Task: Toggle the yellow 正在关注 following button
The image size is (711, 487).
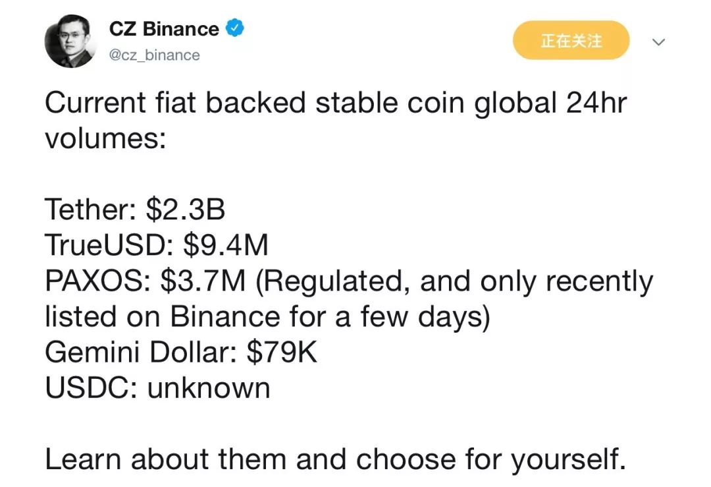Action: (x=571, y=40)
